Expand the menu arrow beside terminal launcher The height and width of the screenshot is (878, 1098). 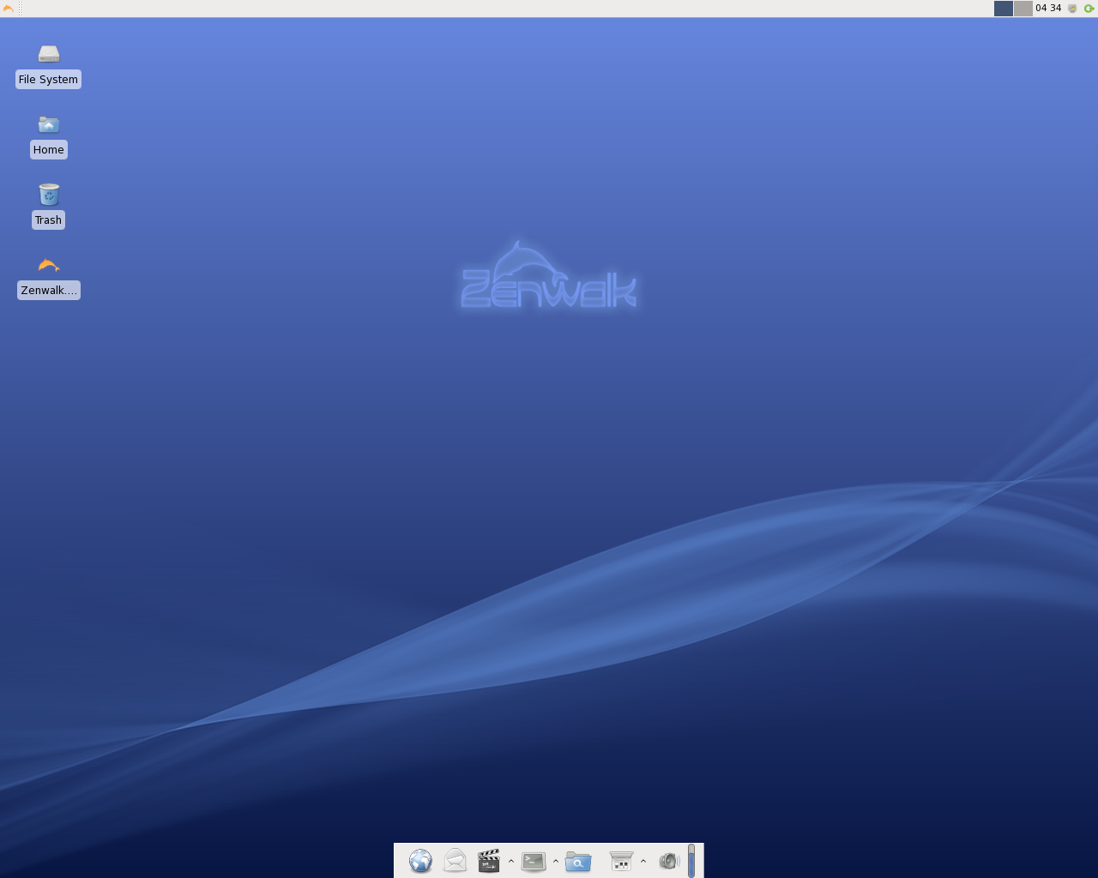pos(556,861)
